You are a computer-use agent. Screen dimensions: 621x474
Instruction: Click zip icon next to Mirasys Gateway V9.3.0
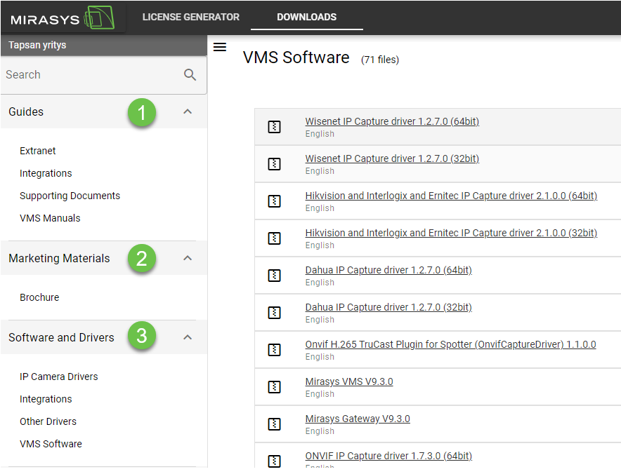click(x=275, y=424)
